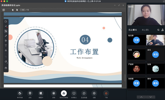Switch to the 已上课31 tab
The image size is (165, 100).
[x=133, y=30]
